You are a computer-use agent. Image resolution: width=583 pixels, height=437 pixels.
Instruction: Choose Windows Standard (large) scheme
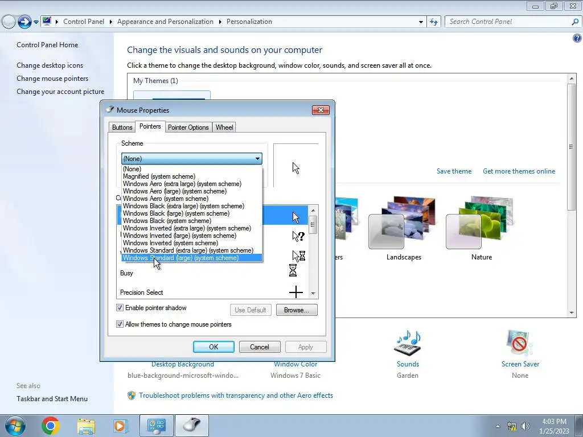point(192,258)
